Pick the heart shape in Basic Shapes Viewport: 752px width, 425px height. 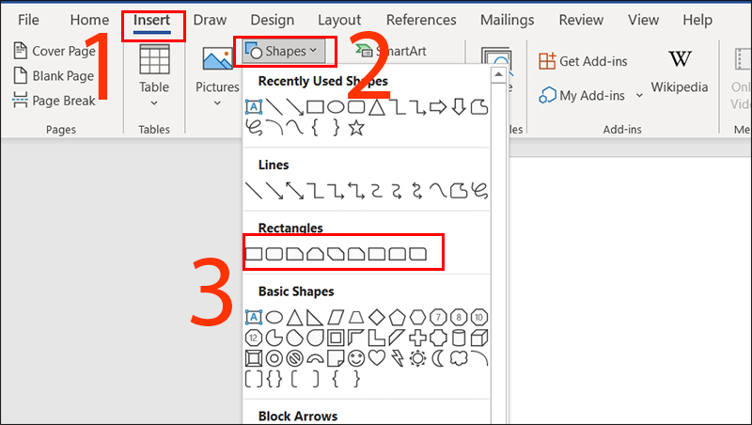377,358
